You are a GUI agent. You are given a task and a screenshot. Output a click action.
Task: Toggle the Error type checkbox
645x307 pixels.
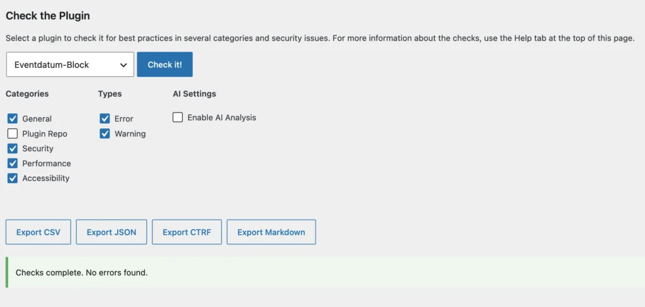click(x=105, y=119)
